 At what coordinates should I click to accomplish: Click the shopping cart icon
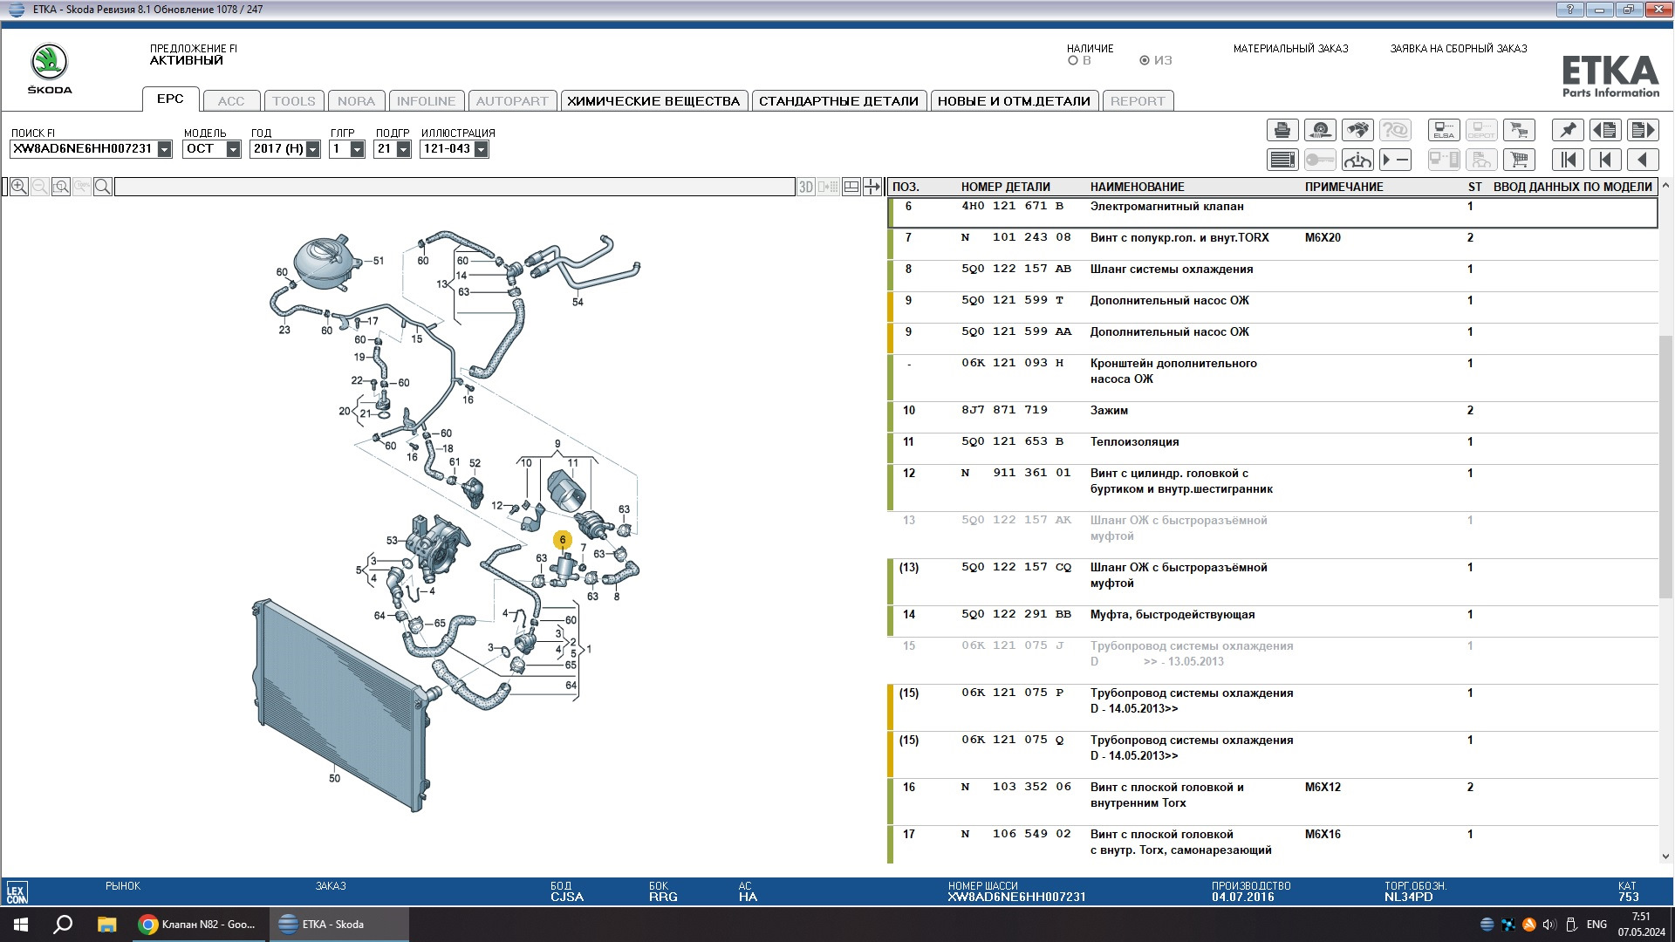[x=1519, y=160]
